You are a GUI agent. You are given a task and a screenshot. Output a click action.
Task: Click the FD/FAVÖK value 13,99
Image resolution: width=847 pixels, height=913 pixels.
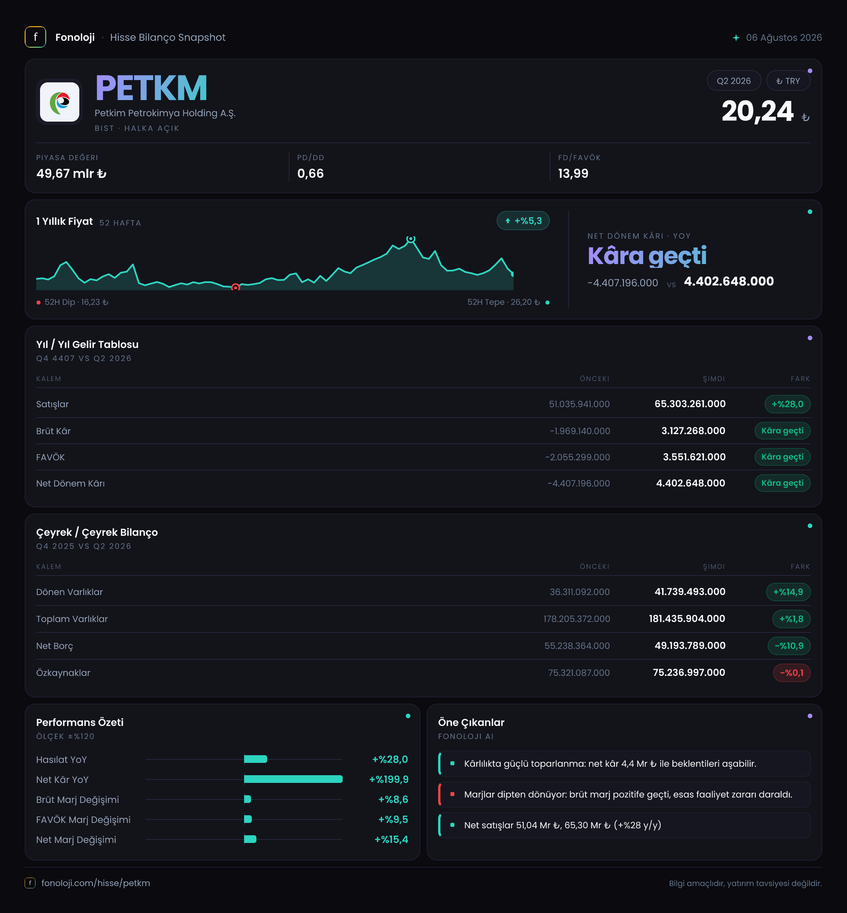(x=573, y=174)
